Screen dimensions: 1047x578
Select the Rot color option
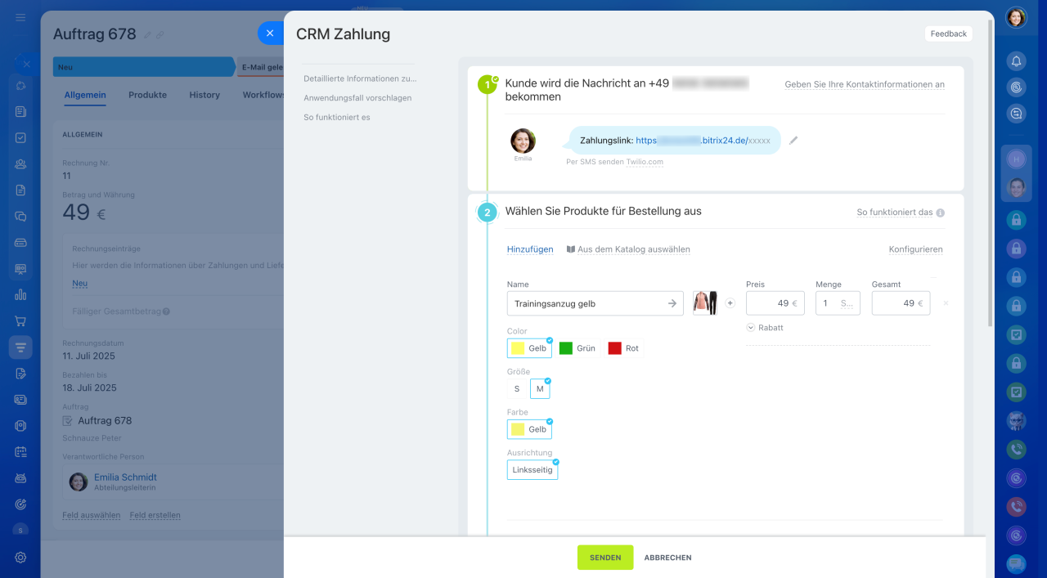click(x=624, y=348)
